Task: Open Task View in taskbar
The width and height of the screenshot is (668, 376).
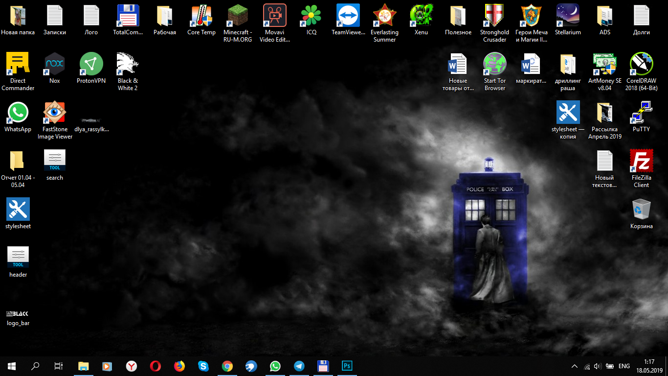Action: coord(59,366)
